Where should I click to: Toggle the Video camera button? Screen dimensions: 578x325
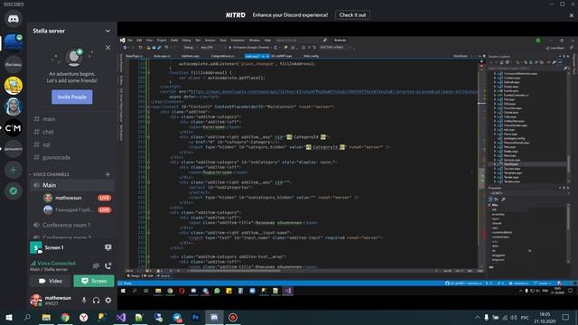click(51, 281)
